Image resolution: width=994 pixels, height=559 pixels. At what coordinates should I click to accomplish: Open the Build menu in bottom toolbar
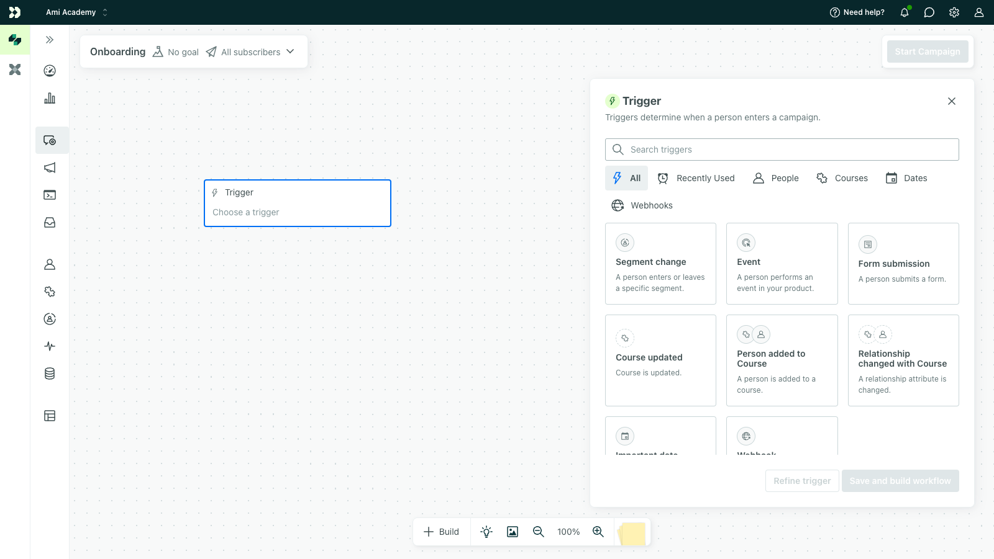point(441,532)
